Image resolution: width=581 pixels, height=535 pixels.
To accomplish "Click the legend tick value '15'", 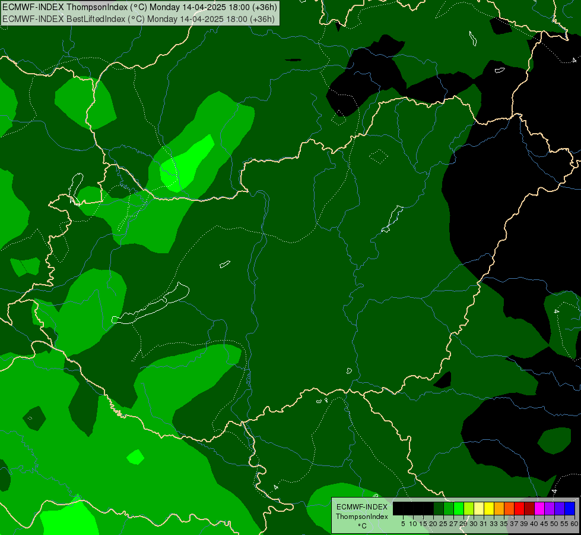I will click(x=423, y=524).
